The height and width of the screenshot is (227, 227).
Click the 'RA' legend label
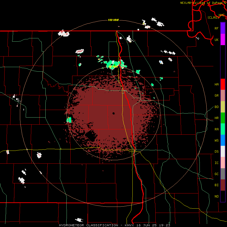tap(216, 129)
